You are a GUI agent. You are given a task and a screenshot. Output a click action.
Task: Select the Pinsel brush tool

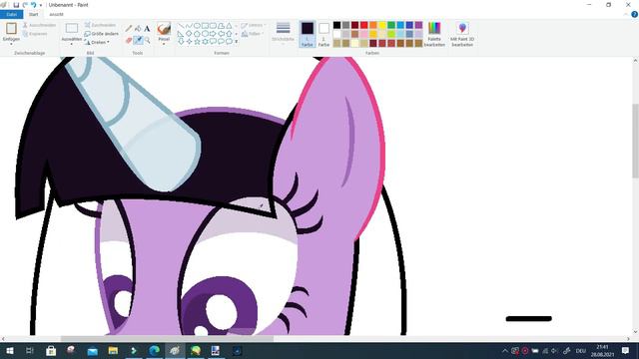pyautogui.click(x=164, y=29)
